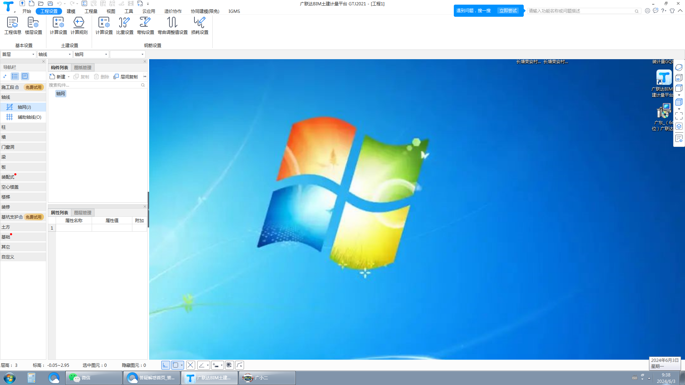Click the list settings icon at right toolbar bottom
Image resolution: width=685 pixels, height=385 pixels.
(x=679, y=138)
